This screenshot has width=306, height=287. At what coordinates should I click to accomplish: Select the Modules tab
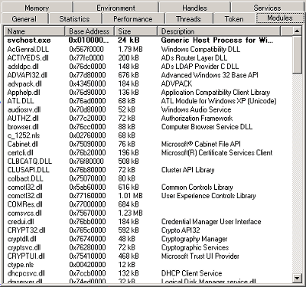pos(280,18)
